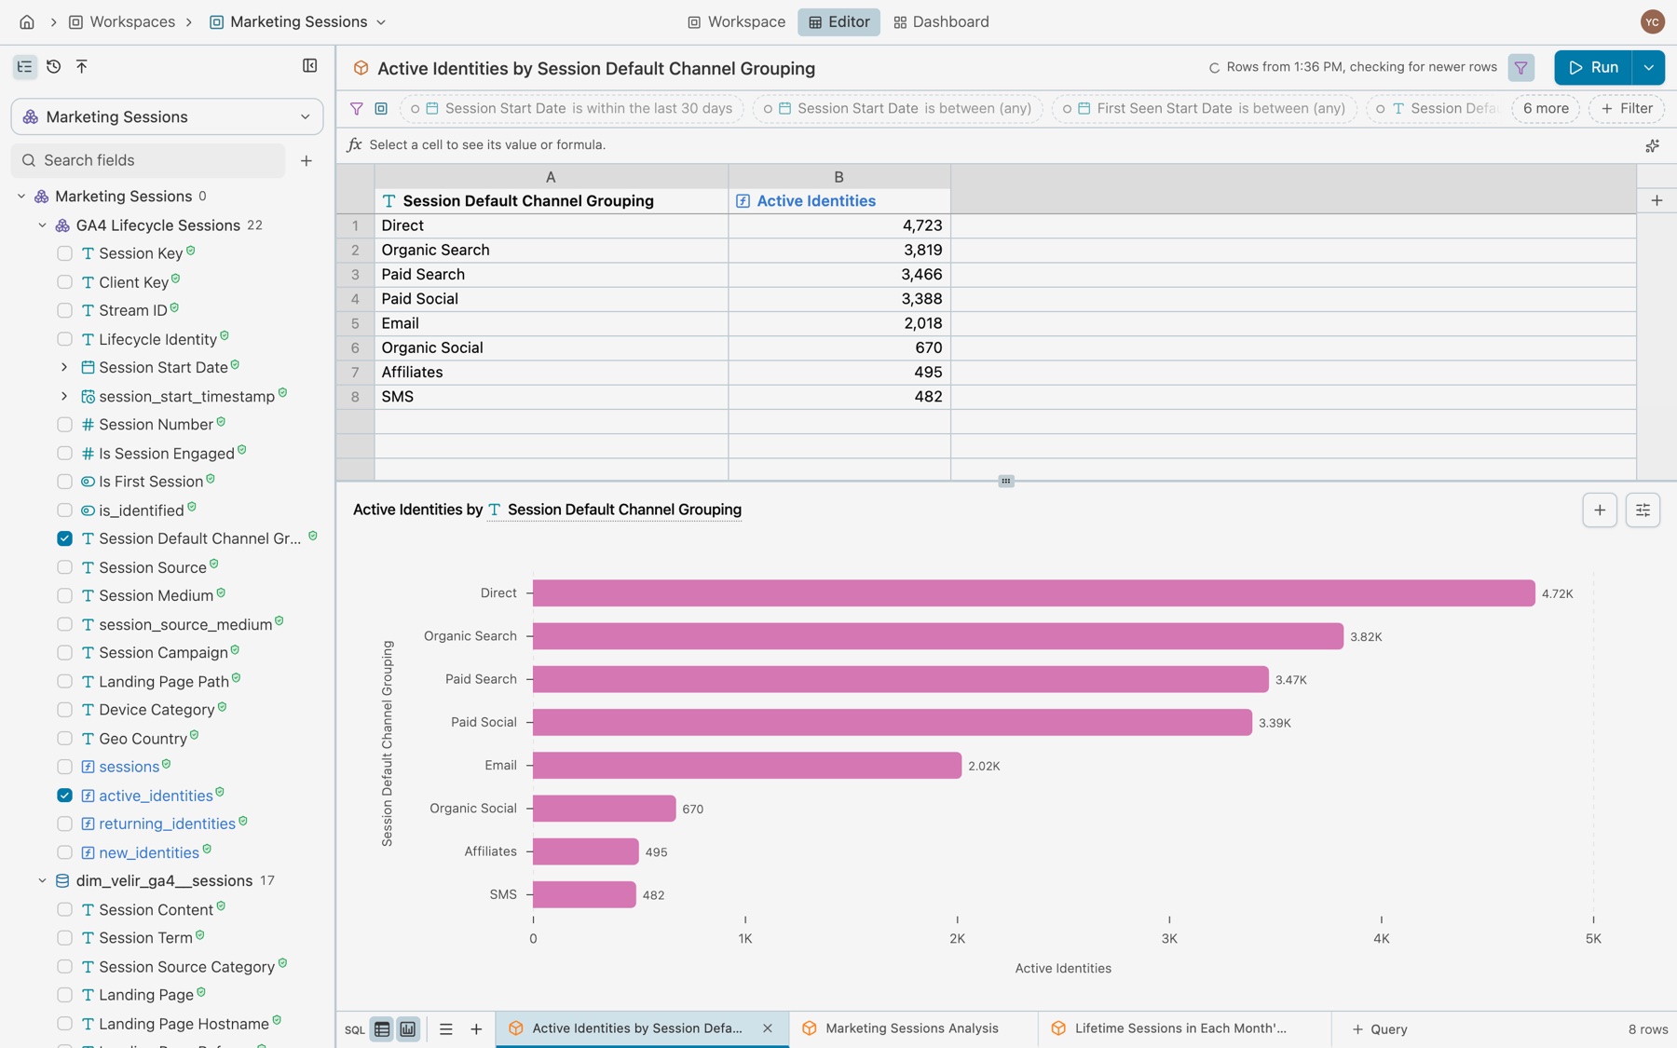Collapse the left sidebar panel
The width and height of the screenshot is (1677, 1048).
click(x=310, y=66)
